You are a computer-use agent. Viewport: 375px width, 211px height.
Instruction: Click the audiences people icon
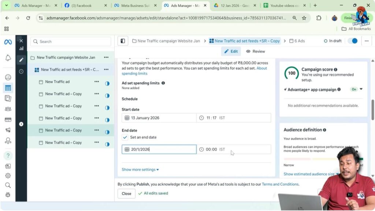click(x=8, y=109)
